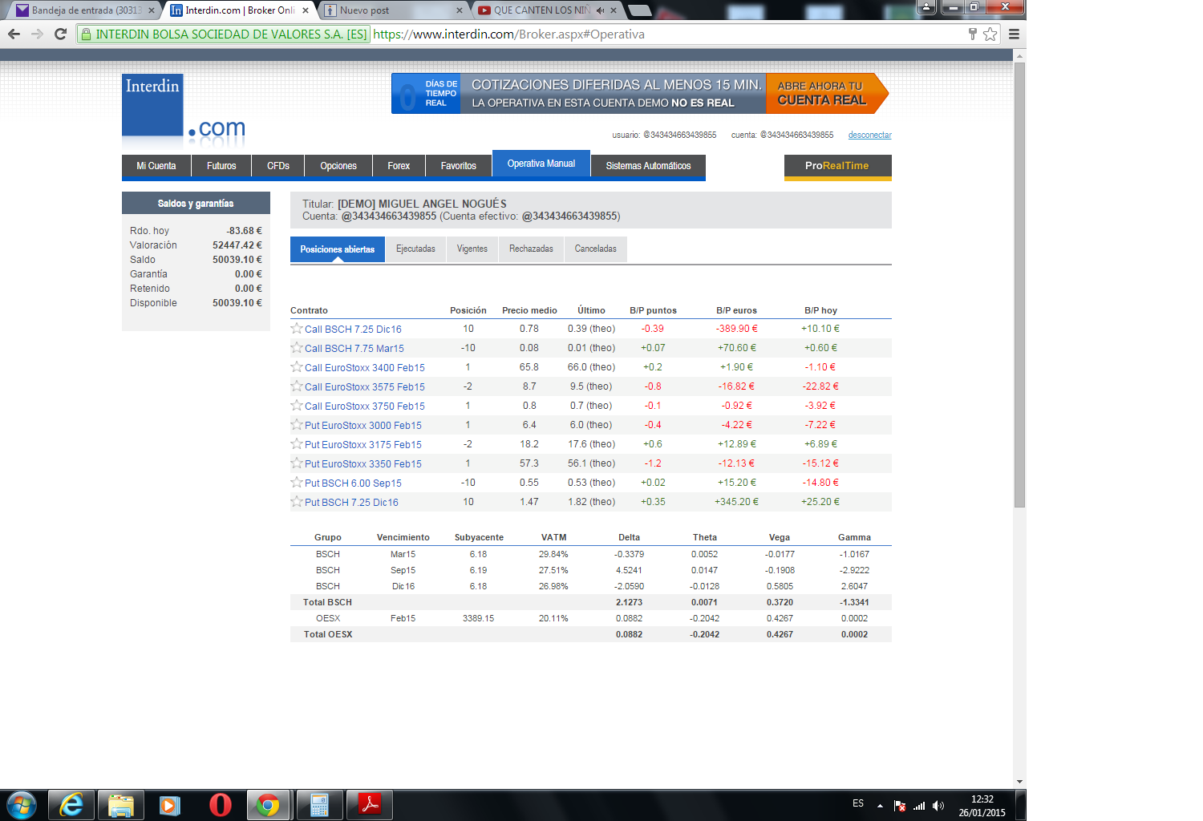Open the Opciones section

tap(338, 166)
